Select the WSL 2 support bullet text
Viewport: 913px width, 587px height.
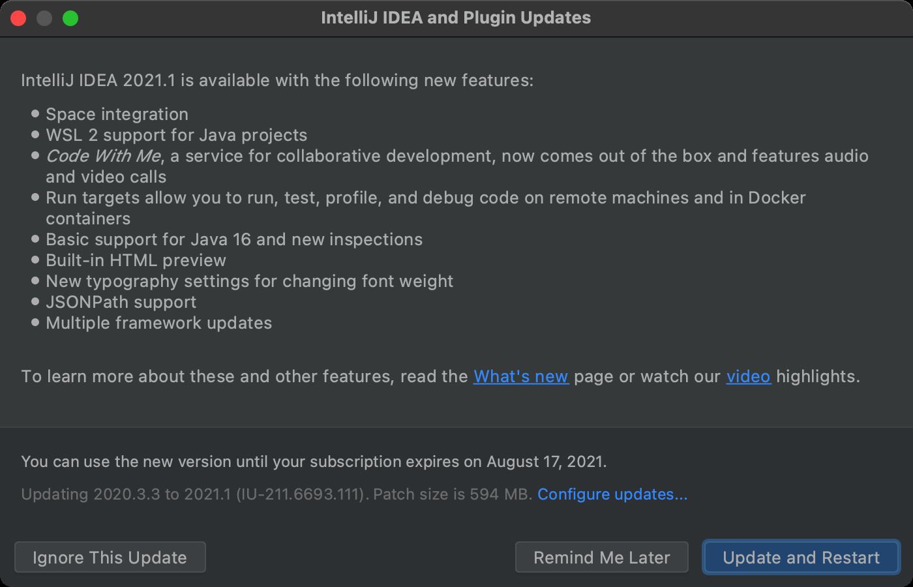coord(176,135)
